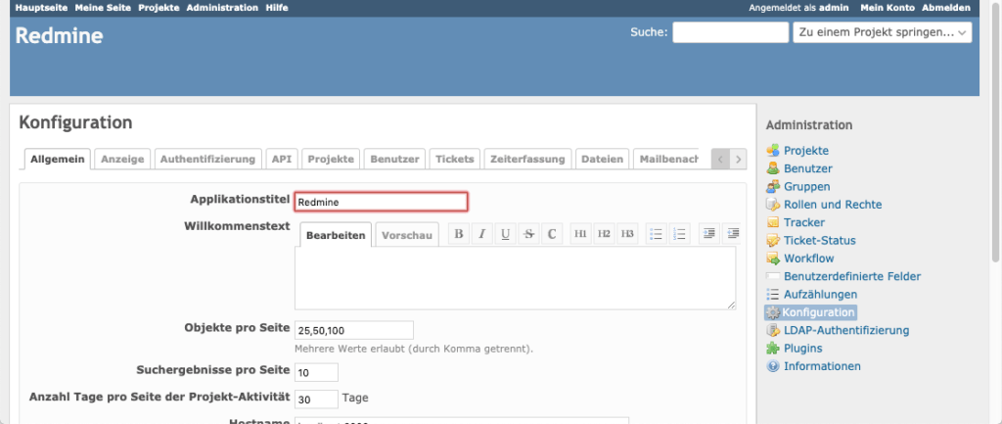
Task: Click the Plugins puzzle icon
Action: point(773,349)
